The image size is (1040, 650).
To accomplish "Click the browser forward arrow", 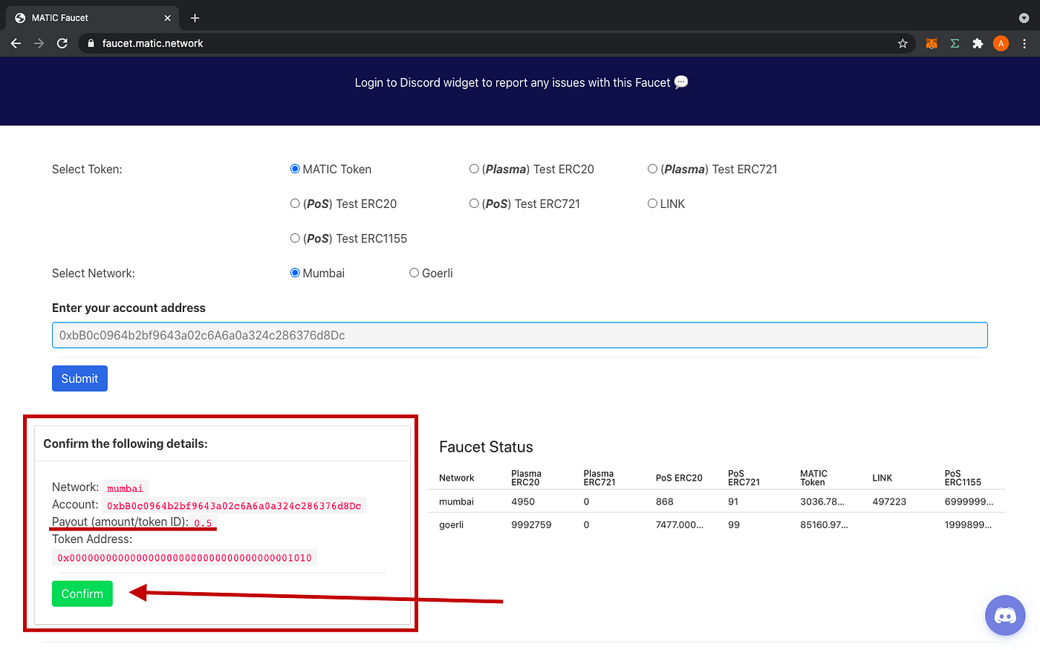I will [39, 43].
